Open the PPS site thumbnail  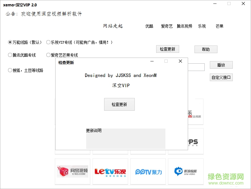[x=196, y=141]
